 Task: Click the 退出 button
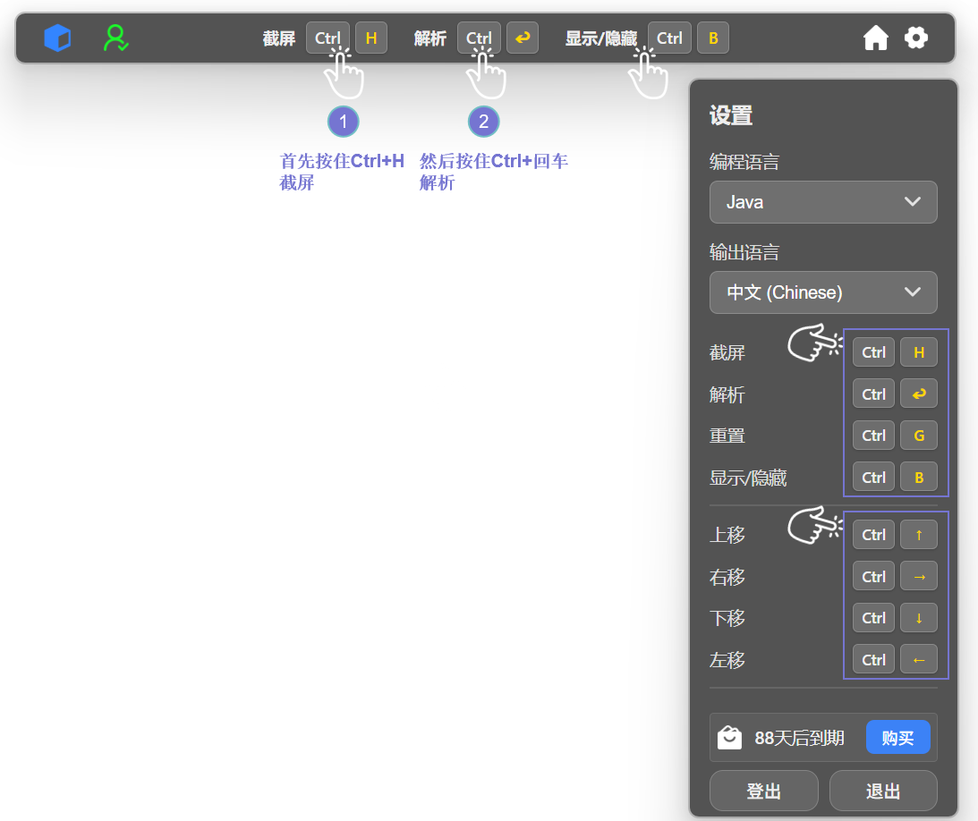pyautogui.click(x=883, y=791)
